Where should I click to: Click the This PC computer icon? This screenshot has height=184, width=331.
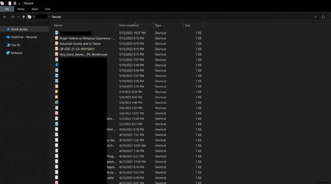coord(8,45)
